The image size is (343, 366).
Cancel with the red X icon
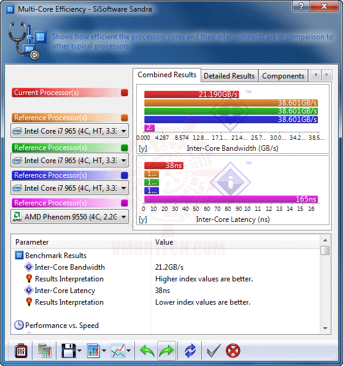(233, 351)
